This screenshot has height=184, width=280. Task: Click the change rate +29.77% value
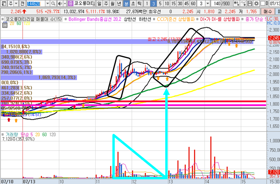[52, 12]
